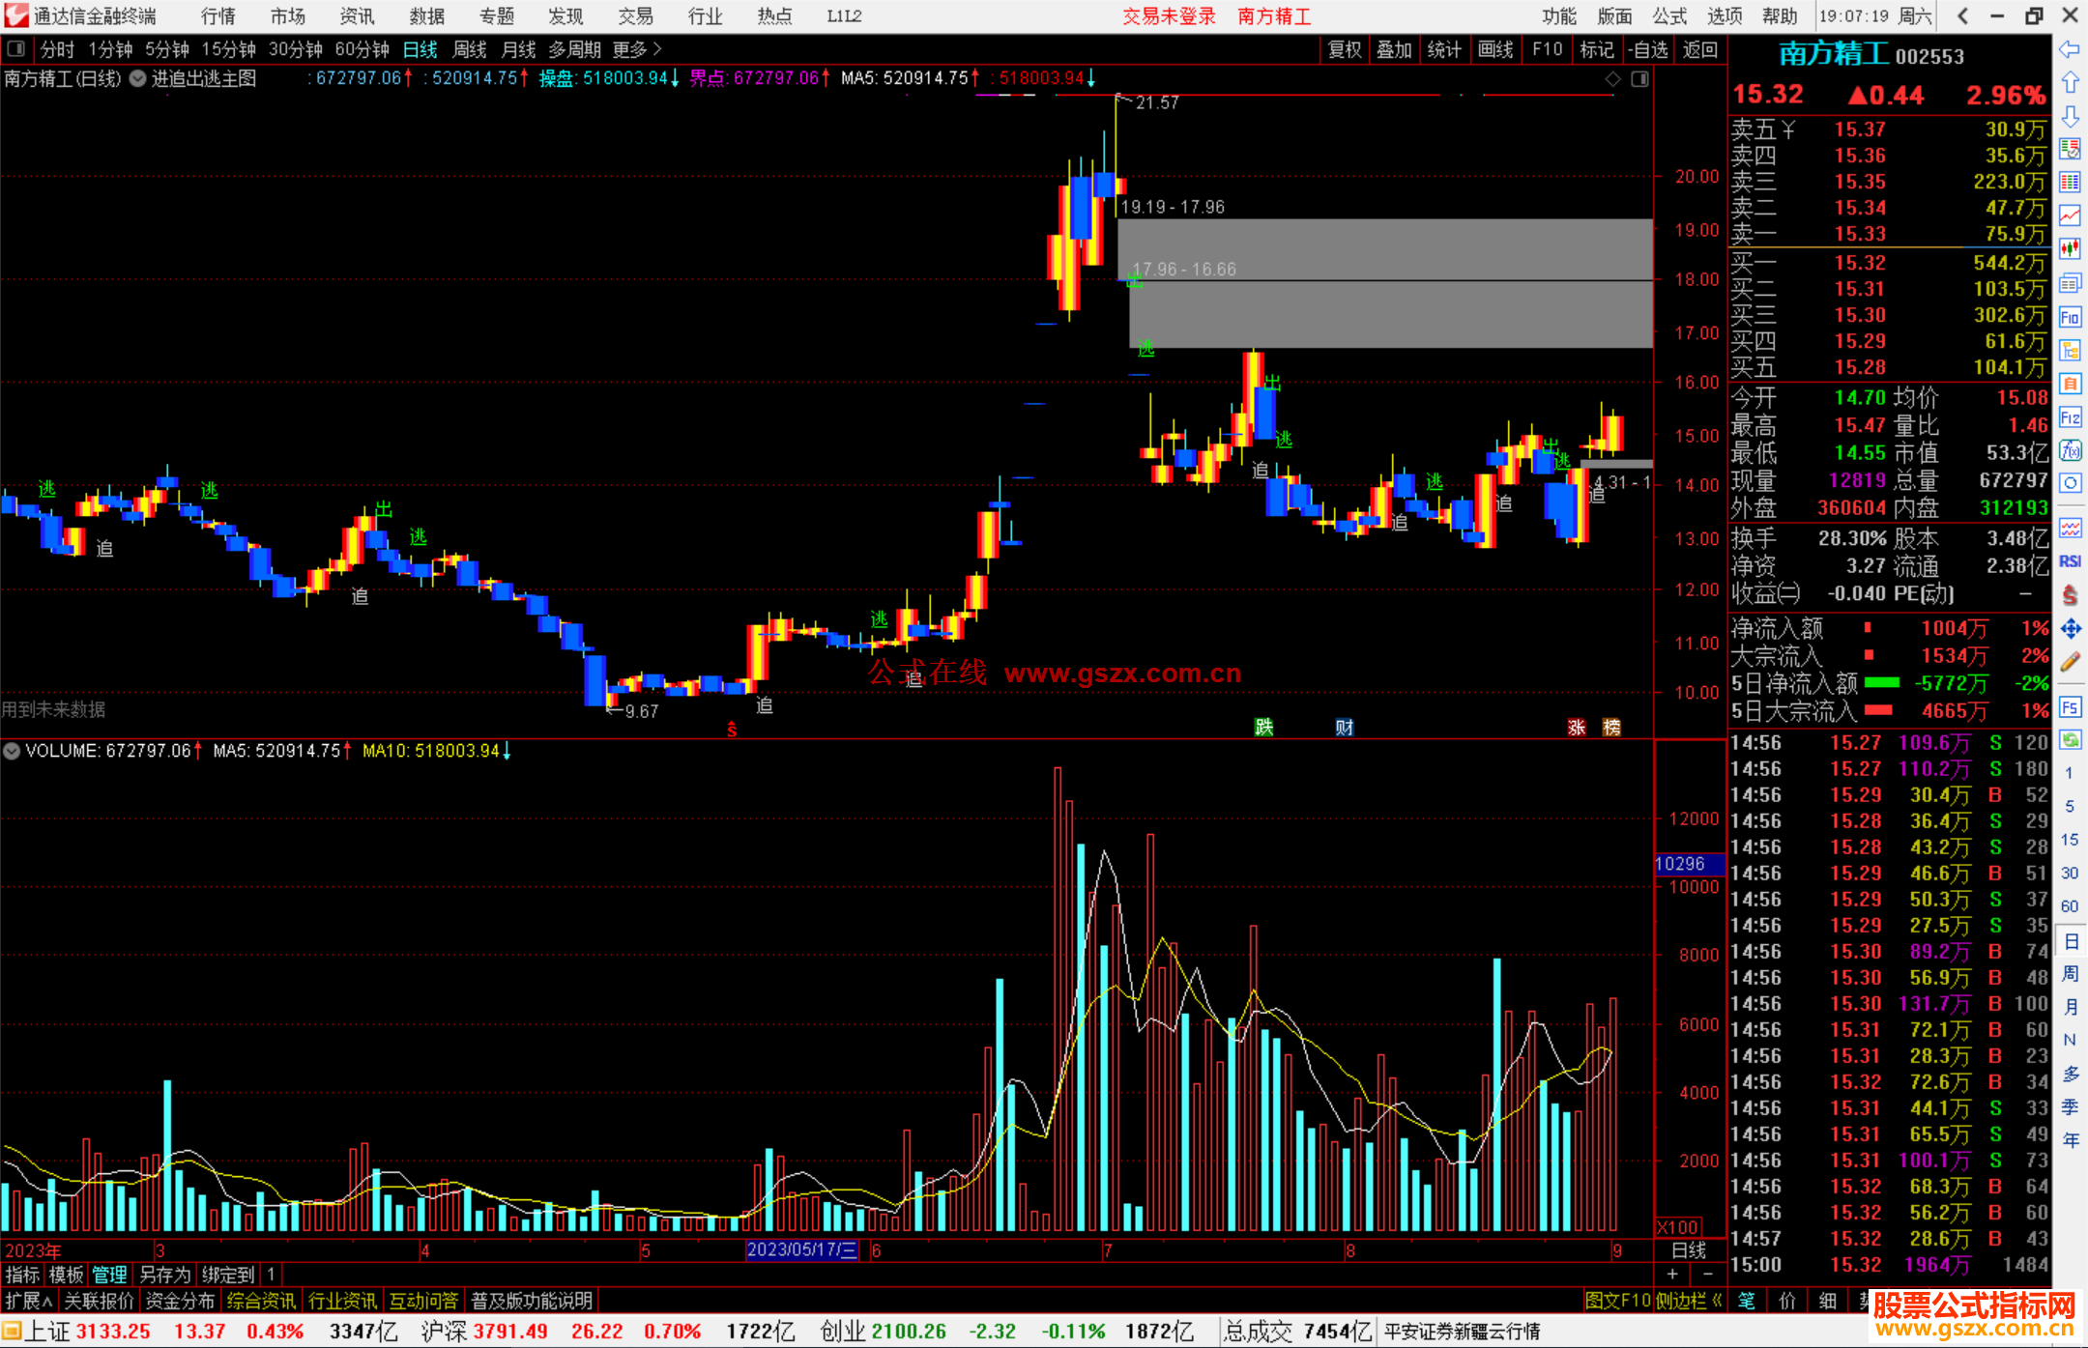Click the 交易未登录 login link
2088x1348 pixels.
pos(1169,15)
